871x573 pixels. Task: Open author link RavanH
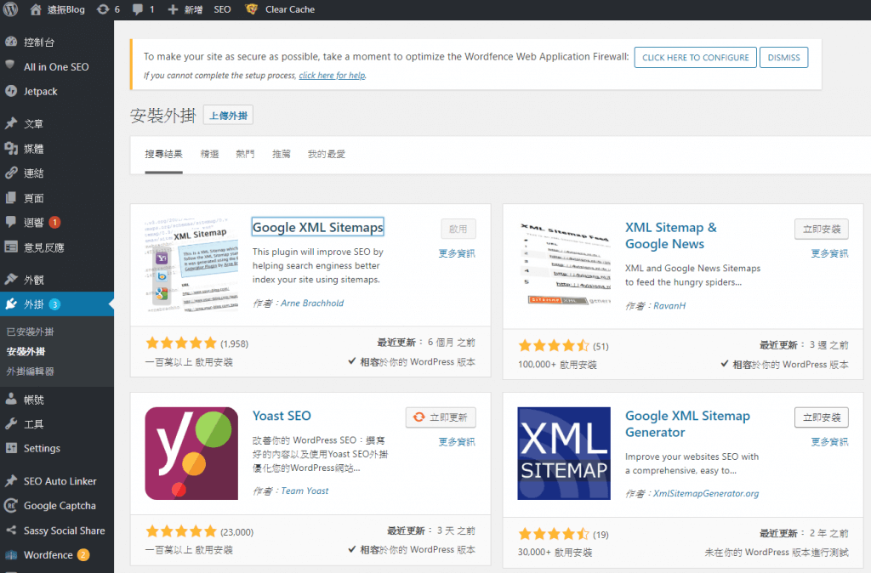click(x=669, y=305)
